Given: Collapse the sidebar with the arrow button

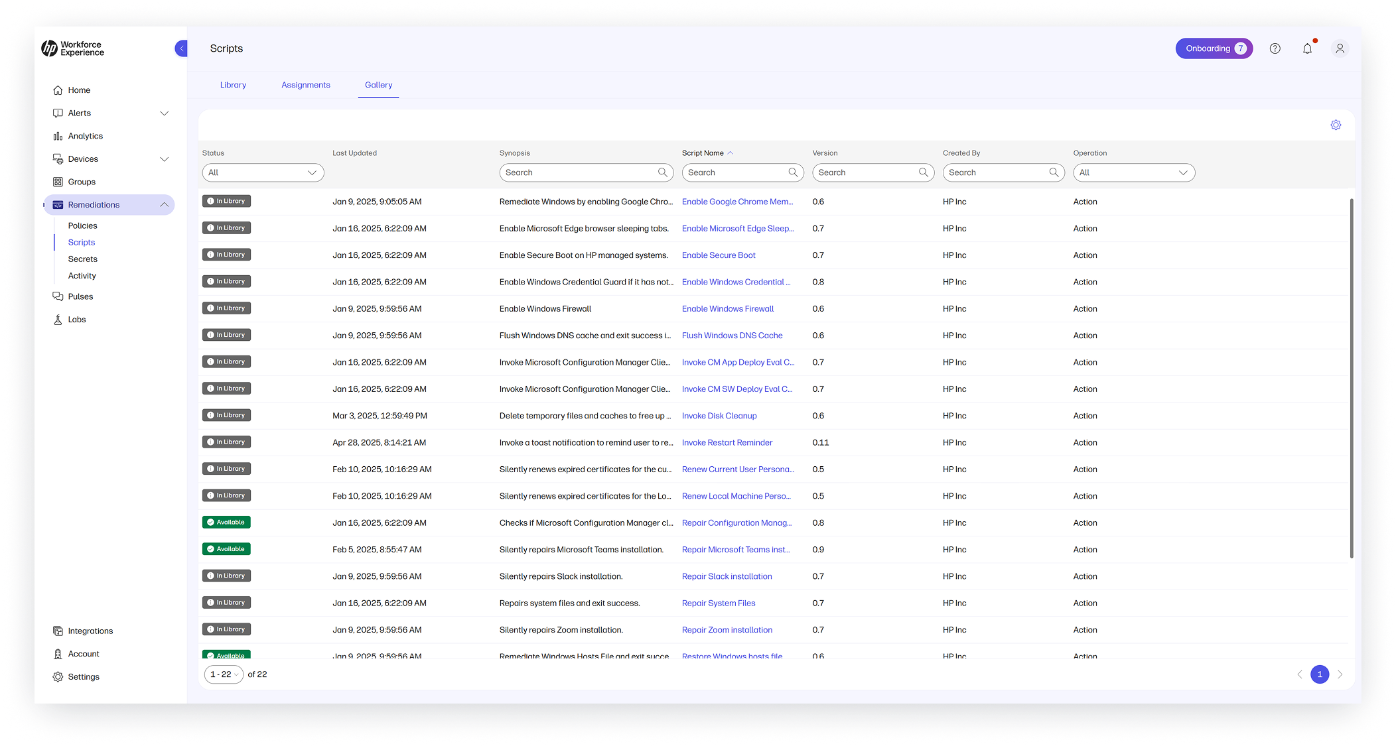Looking at the screenshot, I should click(x=181, y=48).
